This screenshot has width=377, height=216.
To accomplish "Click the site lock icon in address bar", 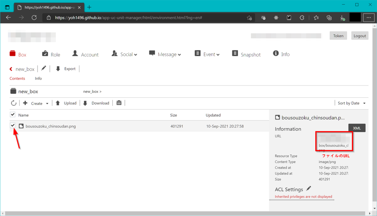I will [49, 18].
